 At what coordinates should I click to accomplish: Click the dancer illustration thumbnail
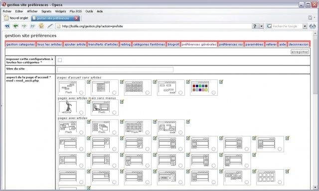point(72,107)
